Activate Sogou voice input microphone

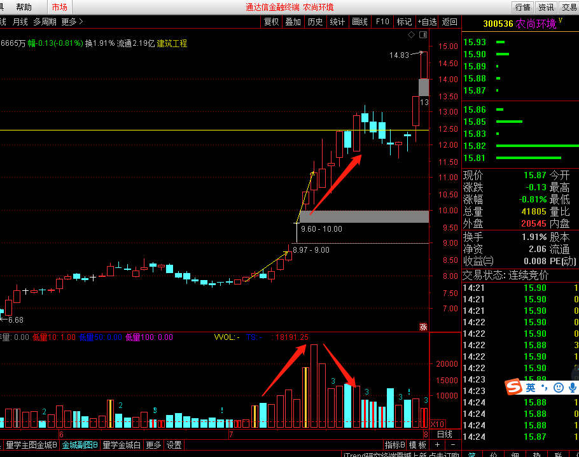tap(573, 388)
